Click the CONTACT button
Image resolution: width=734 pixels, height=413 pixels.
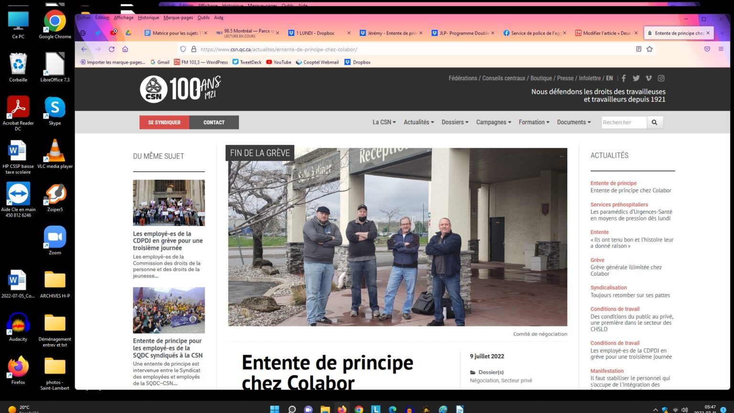coord(214,122)
